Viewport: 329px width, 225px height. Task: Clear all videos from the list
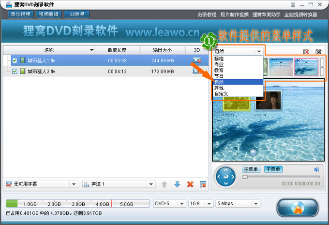coord(203,184)
